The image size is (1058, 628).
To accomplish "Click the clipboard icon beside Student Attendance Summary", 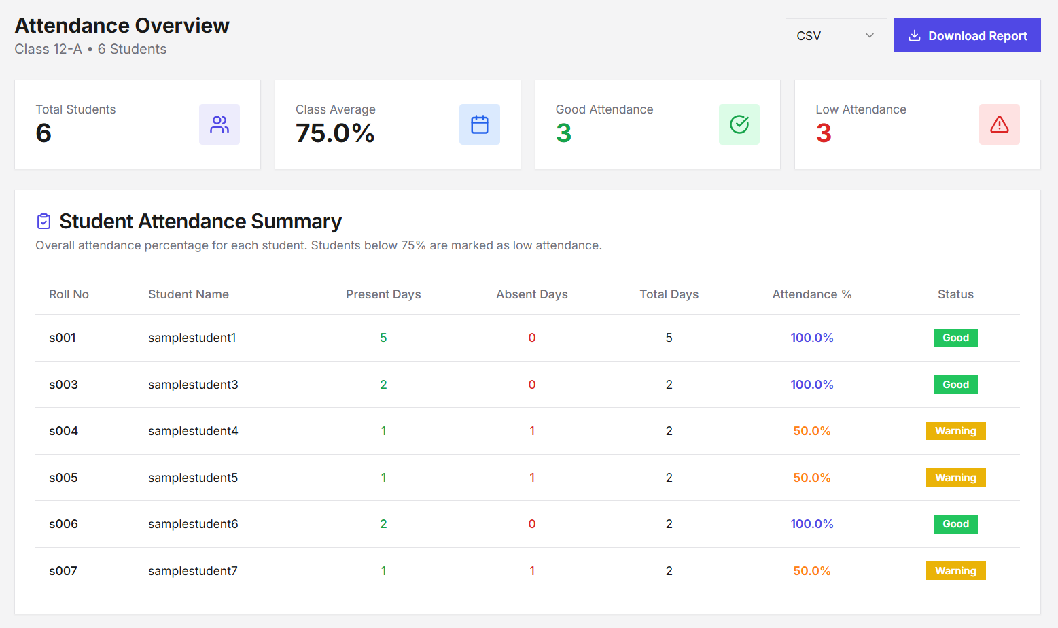I will (43, 221).
